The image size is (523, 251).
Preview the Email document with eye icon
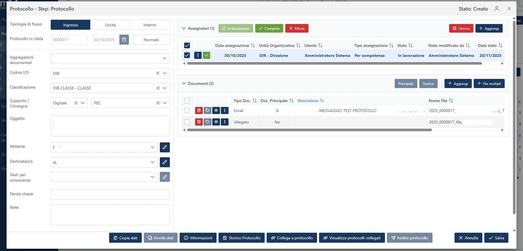216,111
